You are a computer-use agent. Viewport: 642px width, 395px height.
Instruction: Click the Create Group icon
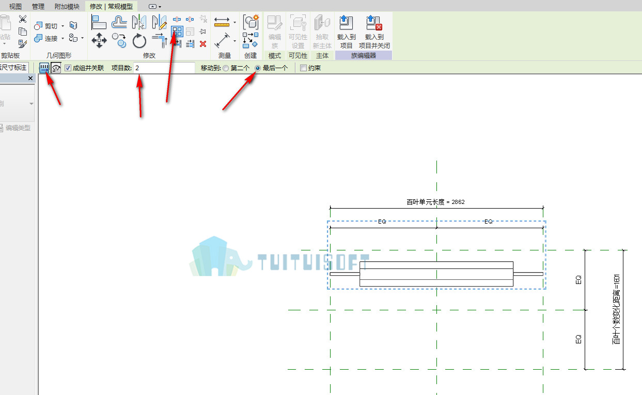pyautogui.click(x=250, y=22)
